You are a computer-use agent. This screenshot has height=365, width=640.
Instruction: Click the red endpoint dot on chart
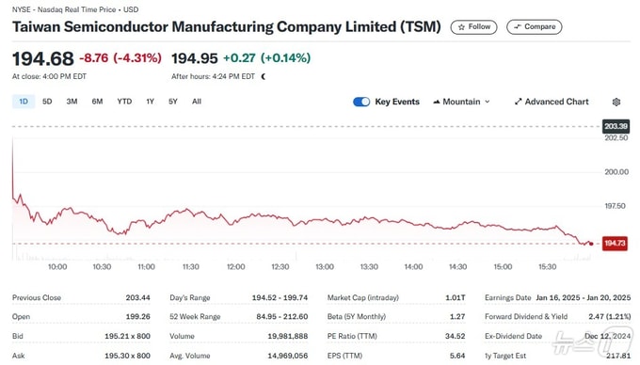(x=591, y=244)
